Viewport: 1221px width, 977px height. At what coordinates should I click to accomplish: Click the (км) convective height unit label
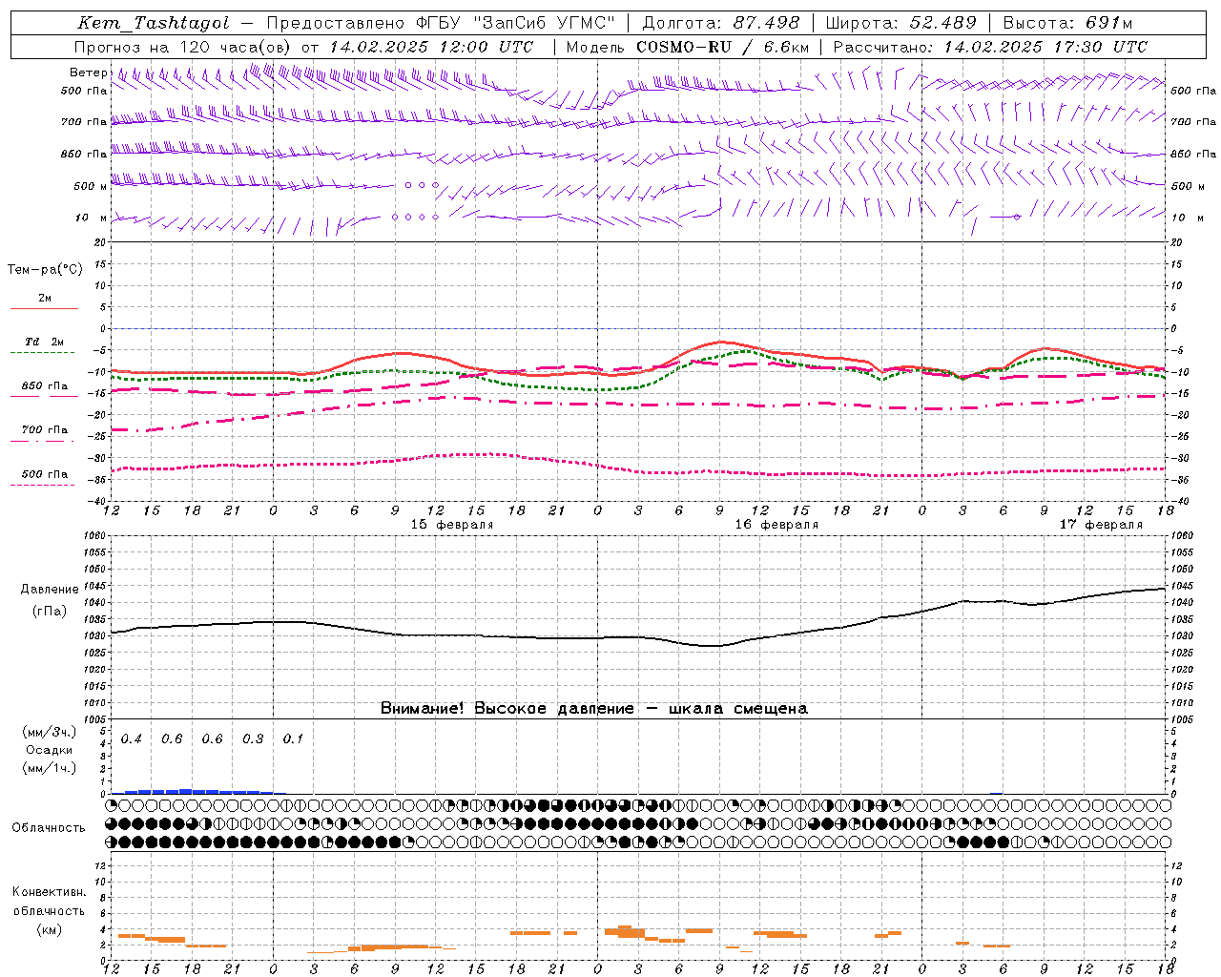[49, 929]
